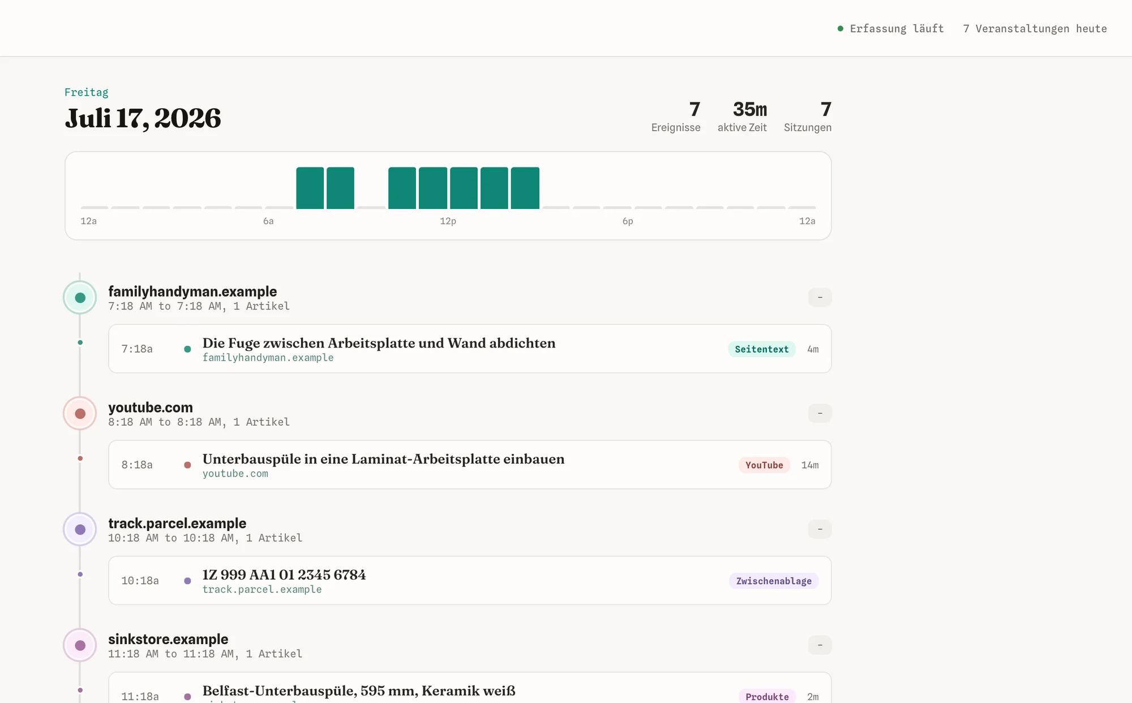The width and height of the screenshot is (1132, 703).
Task: Click the first active bar in the hourly chart
Action: click(x=310, y=188)
